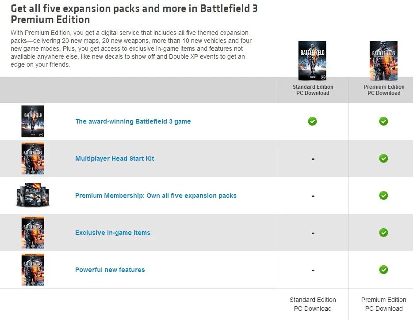This screenshot has height=320, width=413.
Task: Click Standard Edition box art in header
Action: pos(312,60)
